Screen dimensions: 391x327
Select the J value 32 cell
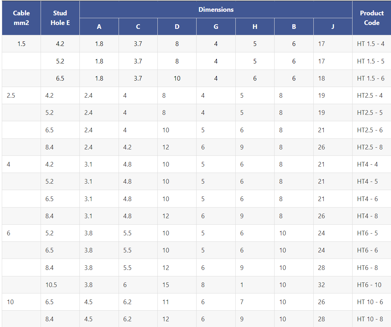[x=322, y=285]
